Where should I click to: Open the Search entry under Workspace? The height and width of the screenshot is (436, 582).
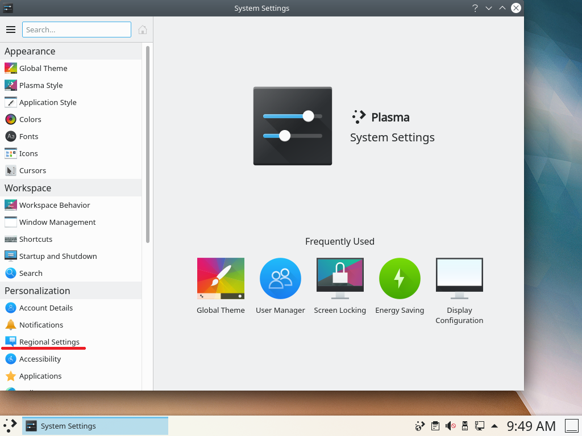coord(70,273)
